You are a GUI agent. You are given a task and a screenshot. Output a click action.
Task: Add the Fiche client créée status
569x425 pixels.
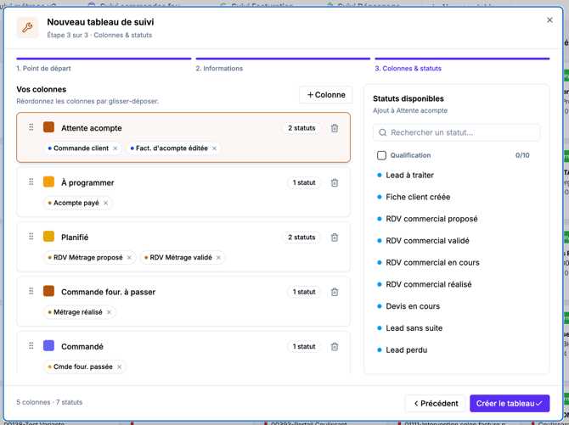click(x=418, y=197)
